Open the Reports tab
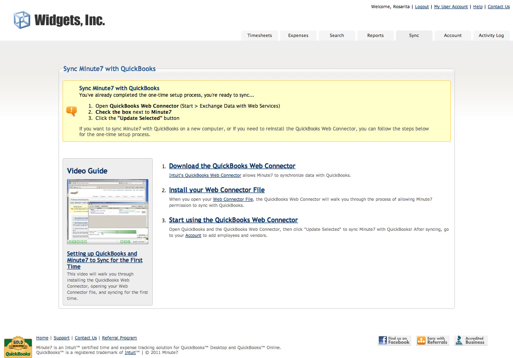The image size is (513, 358). [x=376, y=35]
